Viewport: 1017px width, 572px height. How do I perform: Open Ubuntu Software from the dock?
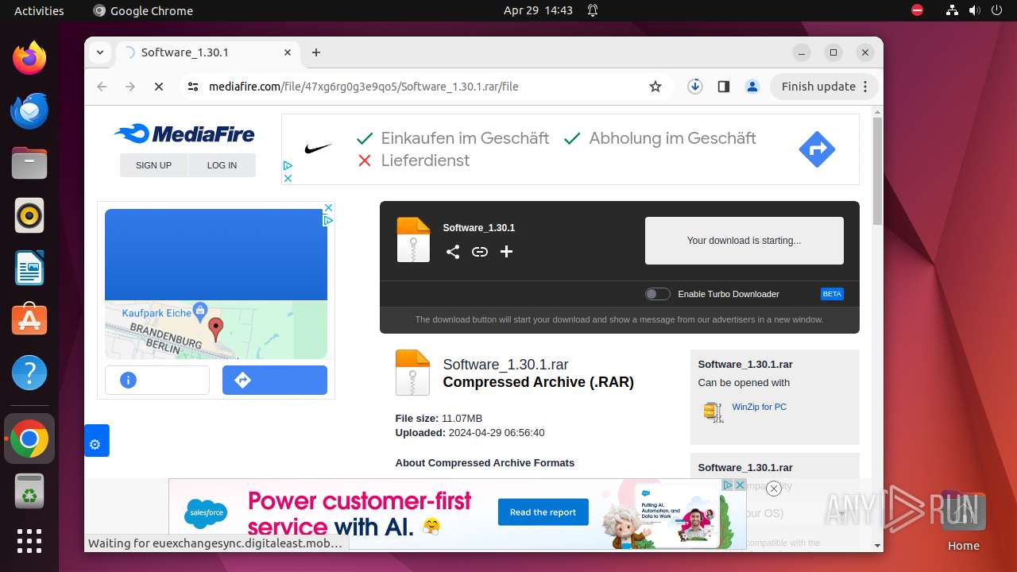[x=29, y=320]
